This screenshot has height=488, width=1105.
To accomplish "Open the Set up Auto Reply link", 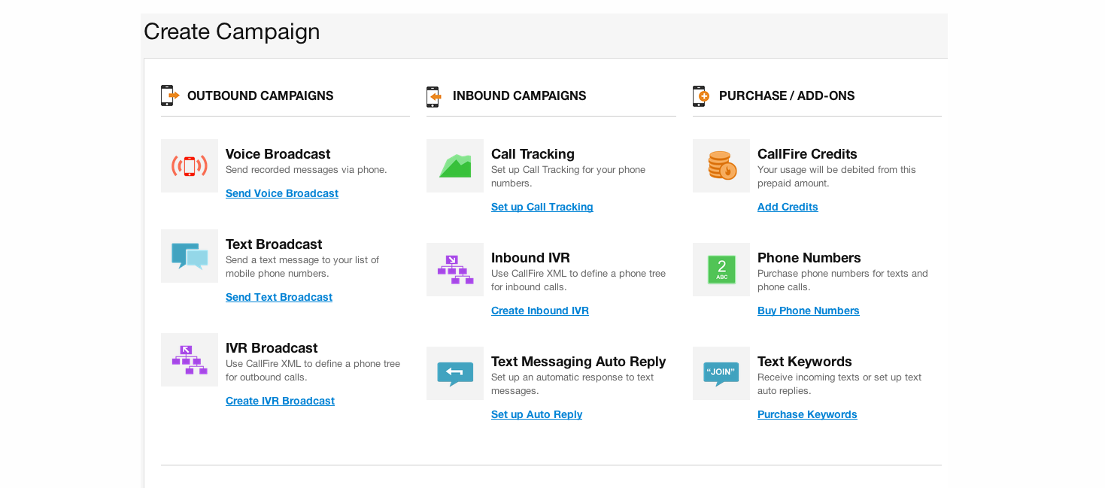I will tap(536, 414).
